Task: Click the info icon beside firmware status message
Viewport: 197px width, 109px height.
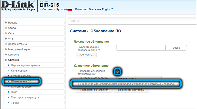Action: [x=79, y=84]
